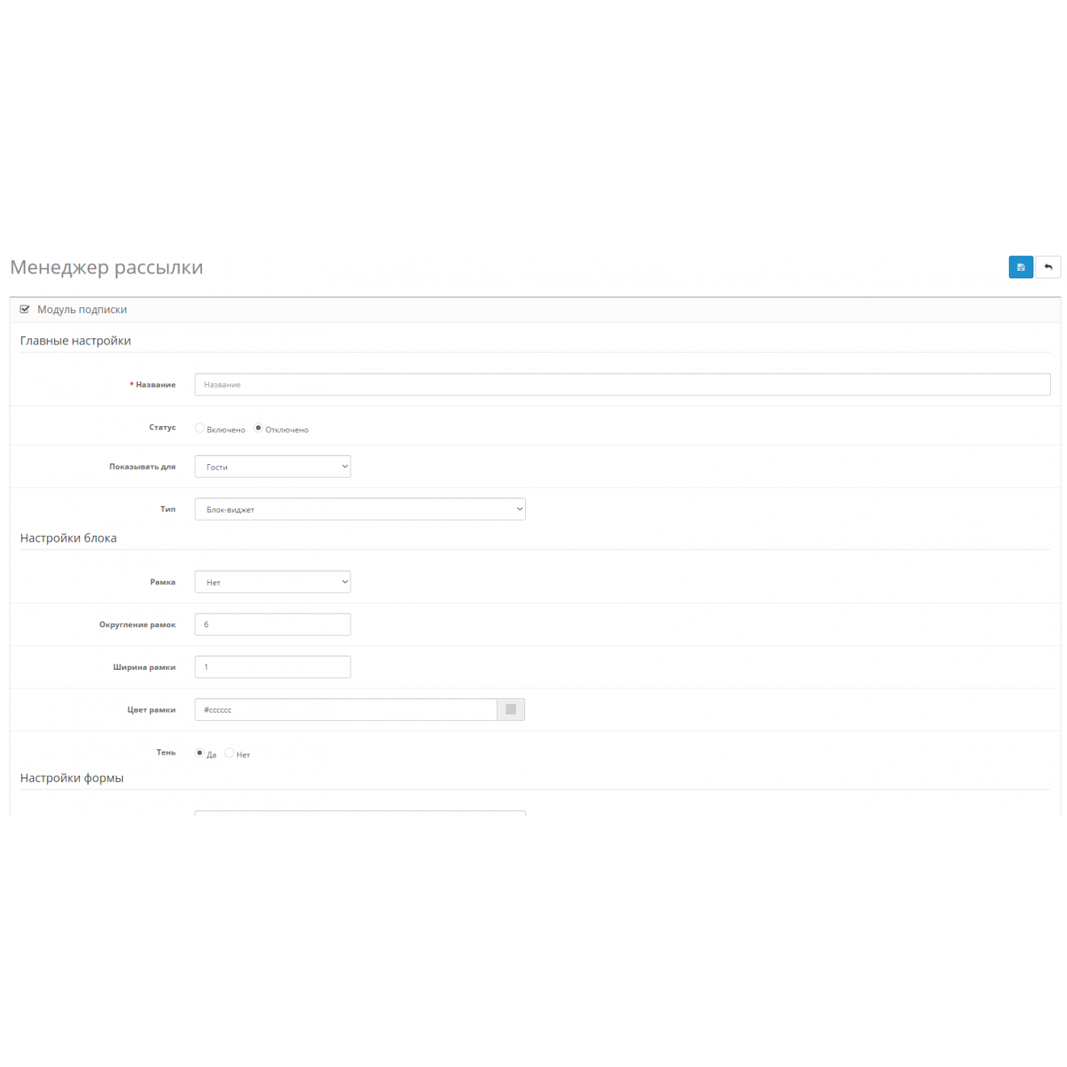Click the back arrow icon button
1067x1067 pixels.
[1048, 268]
